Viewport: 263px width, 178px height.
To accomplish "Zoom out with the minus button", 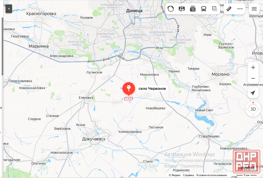I will click(253, 78).
